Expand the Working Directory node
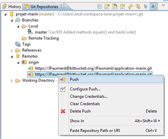Image resolution: width=168 pixels, height=139 pixels. 12,81
